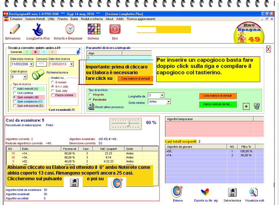The width and height of the screenshot is (279, 205).
Task: Click the red Esci exit icon
Action: point(115,29)
